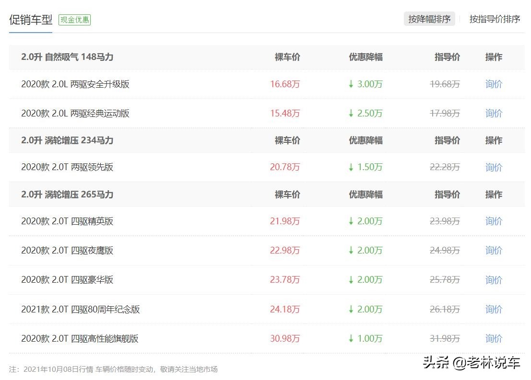Collapse the 2.0升 自然吸气 148马力 section header
Image resolution: width=531 pixels, height=380 pixels.
click(67, 57)
